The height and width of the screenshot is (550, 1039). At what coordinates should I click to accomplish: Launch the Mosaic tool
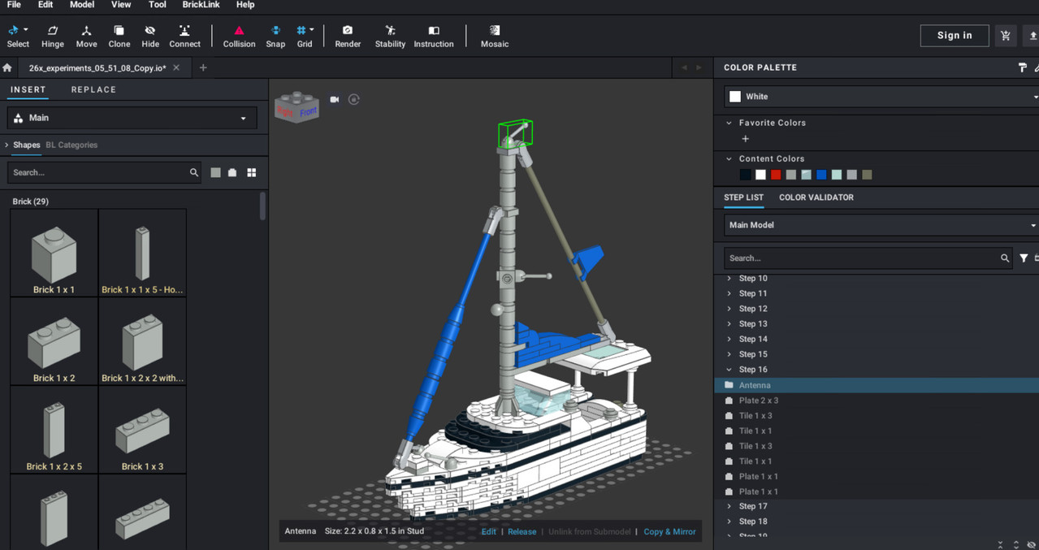pyautogui.click(x=494, y=37)
